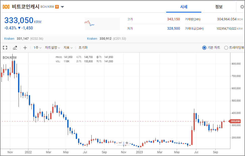Click the 초기화 reset button

click(x=83, y=47)
